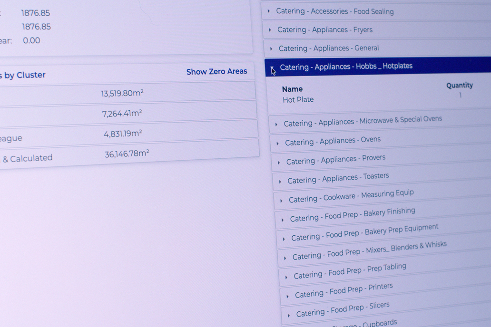This screenshot has height=327, width=491.
Task: Select the 13,519.80m² area row
Action: [122, 93]
